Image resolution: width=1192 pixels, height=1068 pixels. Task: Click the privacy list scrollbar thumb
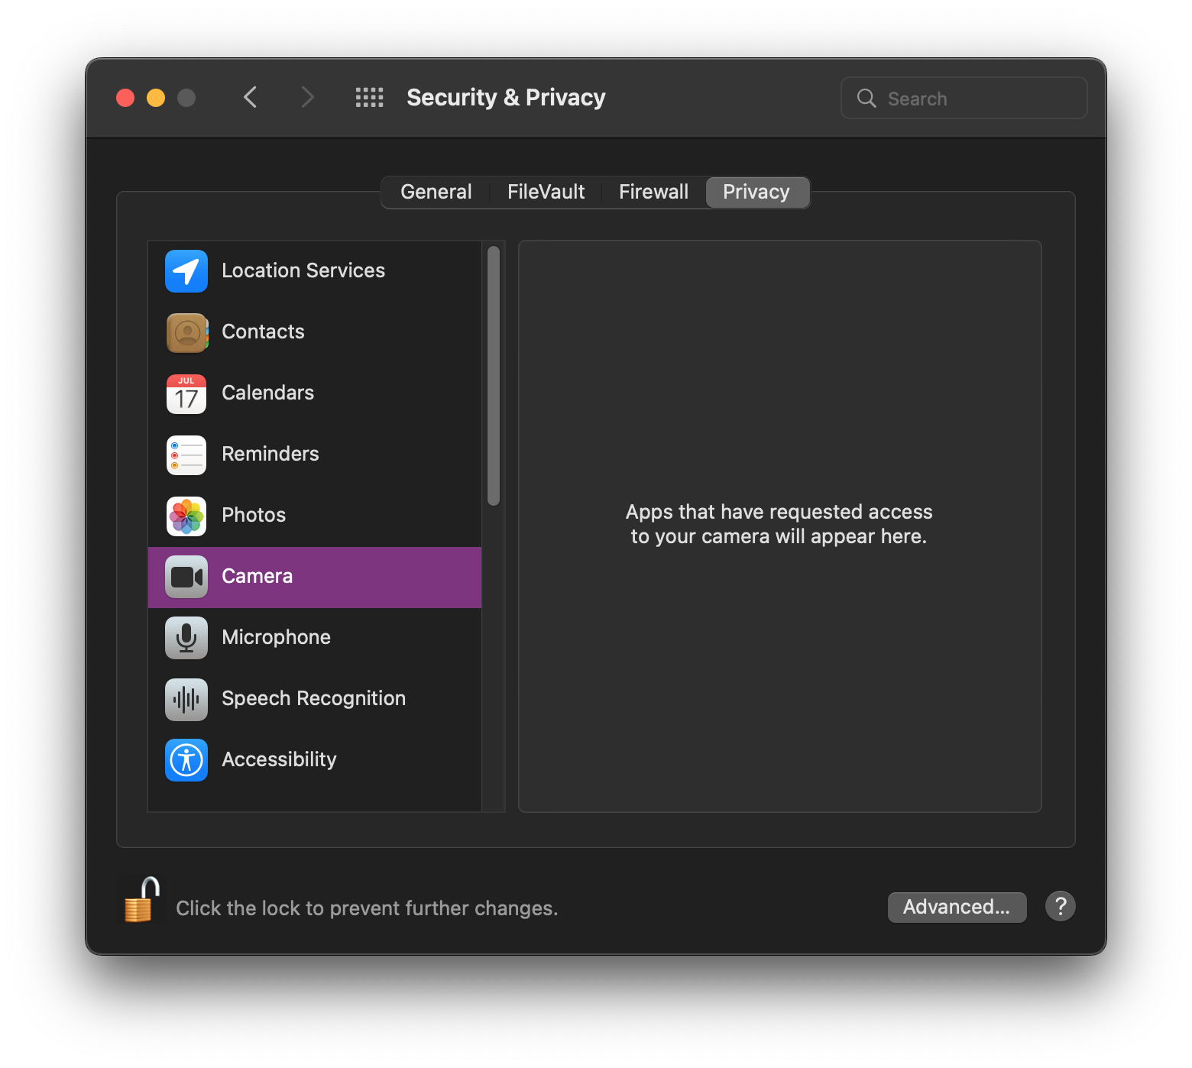pos(494,375)
